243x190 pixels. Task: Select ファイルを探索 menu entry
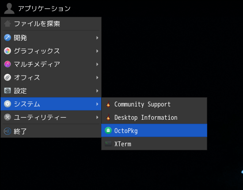(x=51, y=24)
